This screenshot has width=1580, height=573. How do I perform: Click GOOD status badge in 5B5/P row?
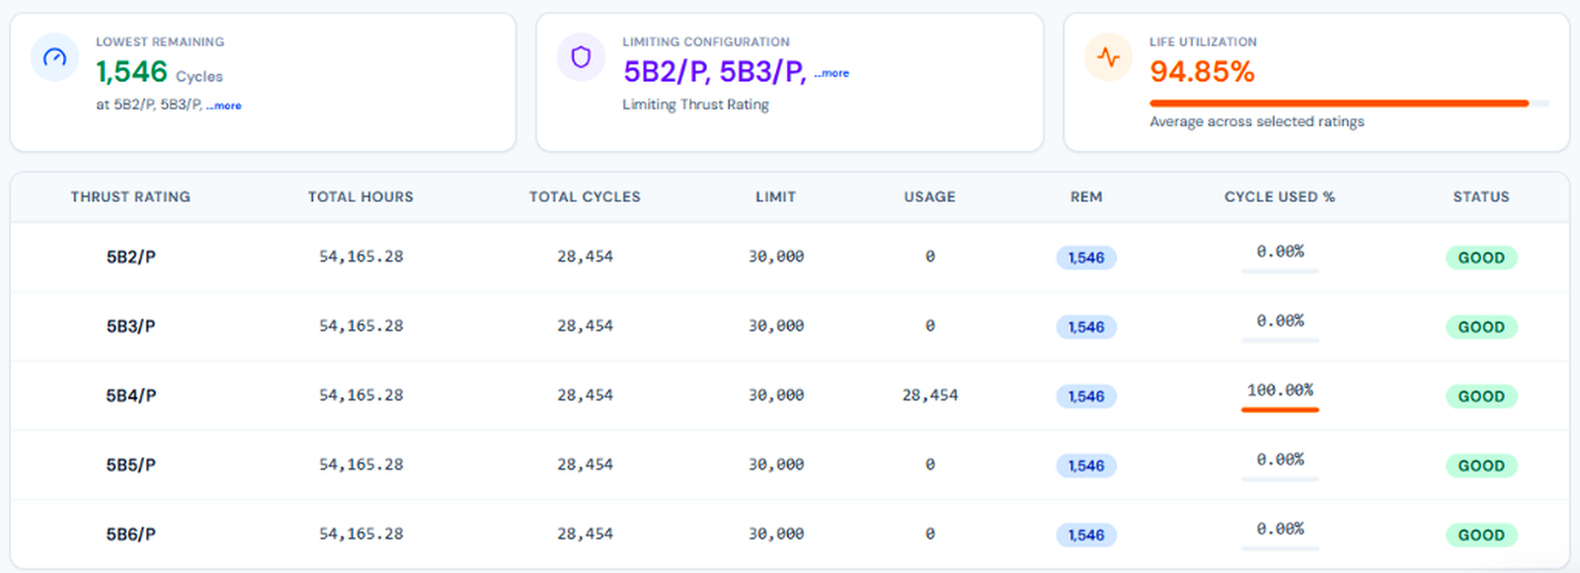1481,466
